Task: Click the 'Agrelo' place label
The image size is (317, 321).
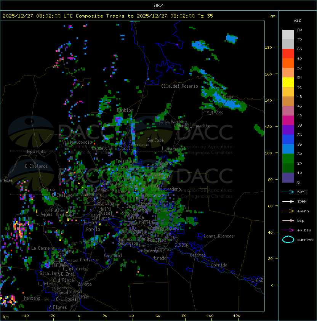Action: click(93, 229)
